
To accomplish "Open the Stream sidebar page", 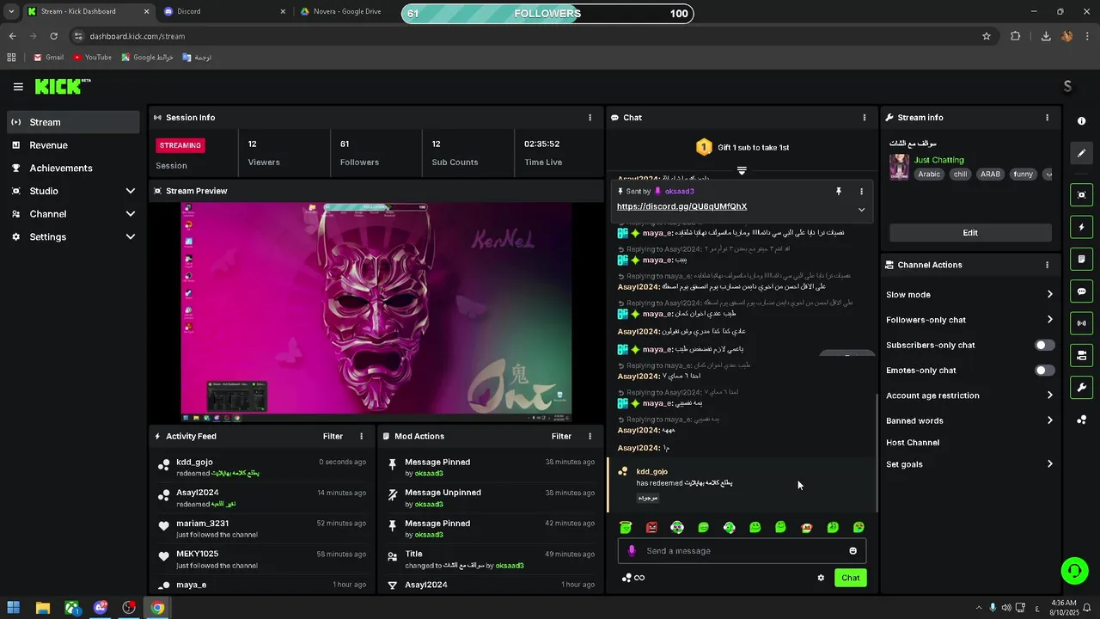I will click(73, 122).
